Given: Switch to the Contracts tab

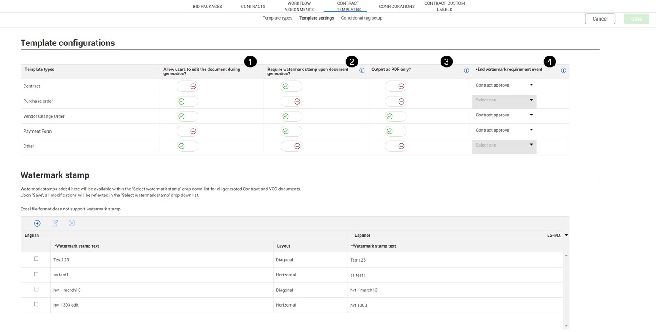Looking at the screenshot, I should click(x=253, y=7).
